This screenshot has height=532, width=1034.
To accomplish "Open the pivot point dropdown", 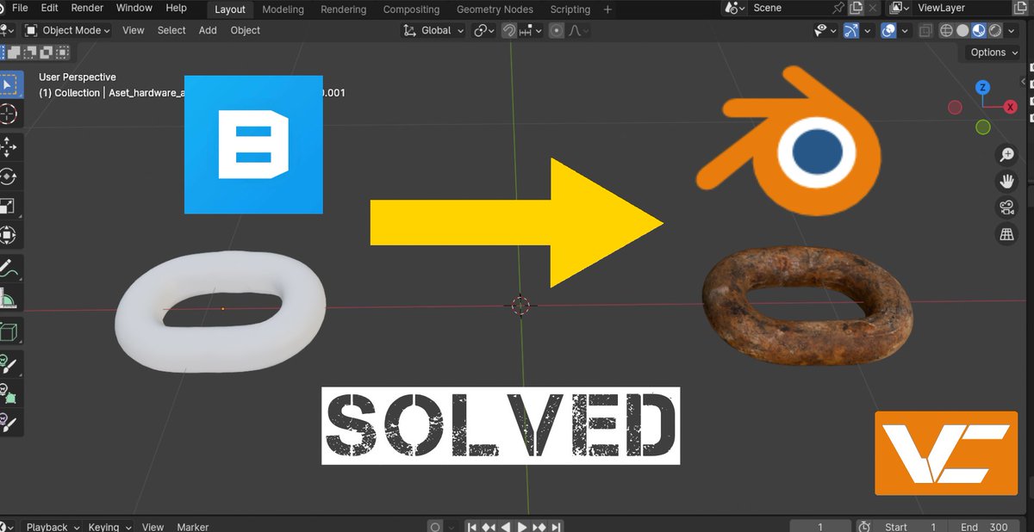I will 484,30.
